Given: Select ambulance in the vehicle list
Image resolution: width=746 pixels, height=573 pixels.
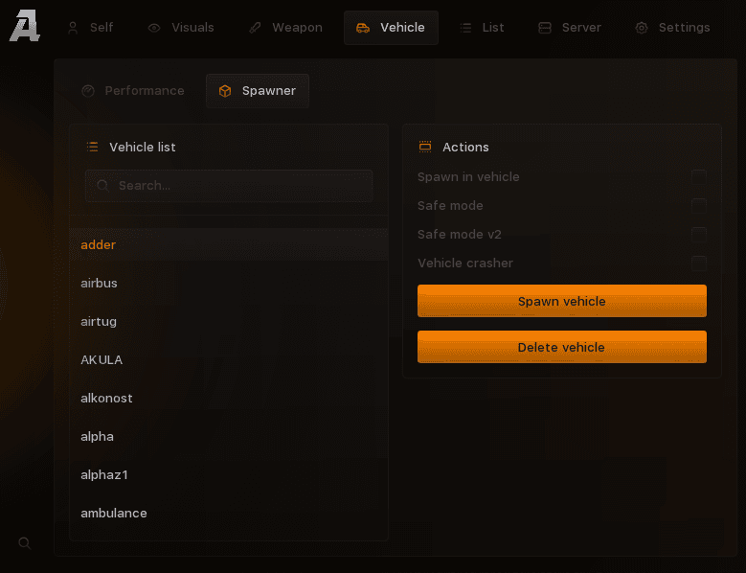Looking at the screenshot, I should click(229, 513).
